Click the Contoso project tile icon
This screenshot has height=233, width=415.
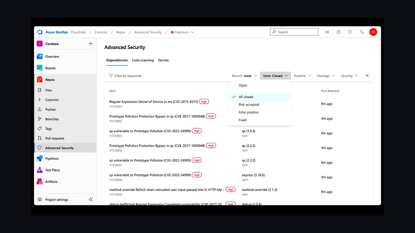coord(39,44)
